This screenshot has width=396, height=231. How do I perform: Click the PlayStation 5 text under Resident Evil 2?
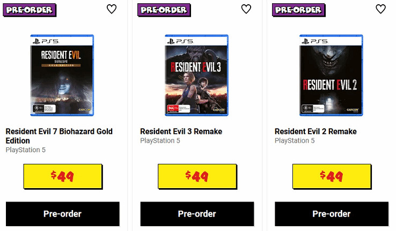pos(295,141)
